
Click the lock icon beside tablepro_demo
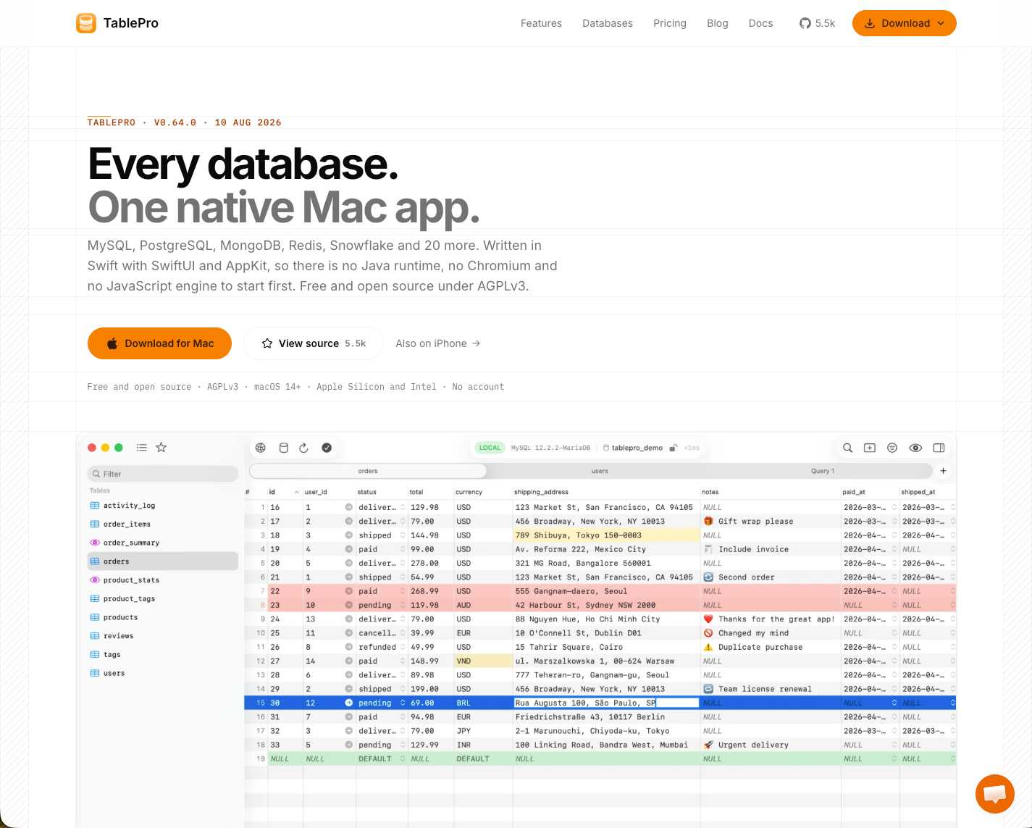point(673,448)
